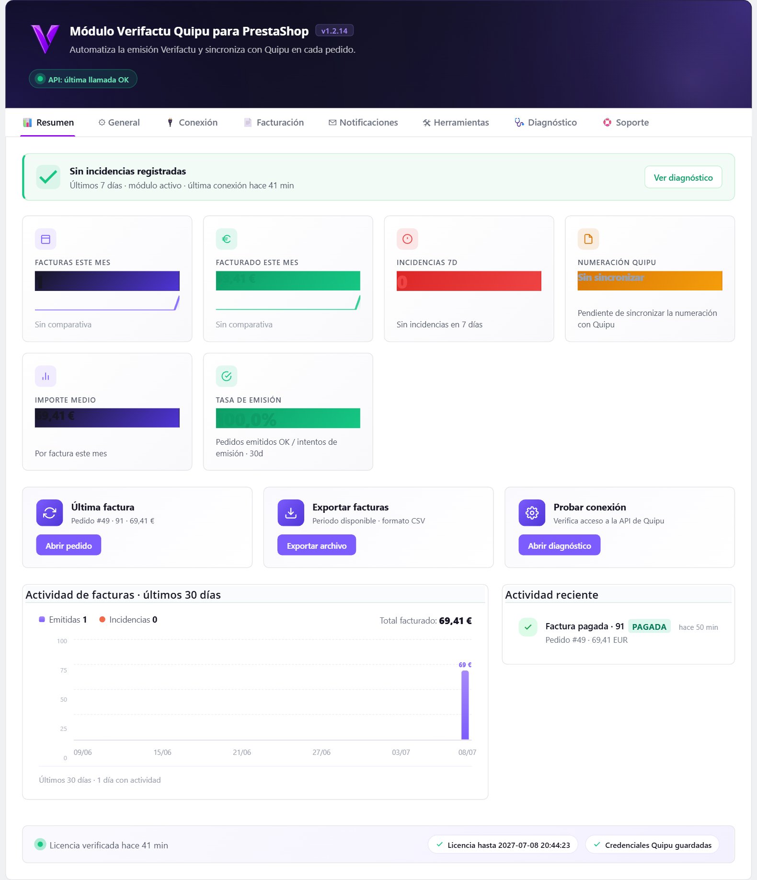Click the API: última llamada OK badge
This screenshot has height=880, width=757.
[x=83, y=79]
